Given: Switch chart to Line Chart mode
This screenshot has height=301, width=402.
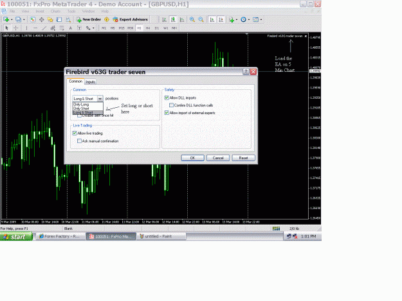Looking at the screenshot, I should point(182,19).
